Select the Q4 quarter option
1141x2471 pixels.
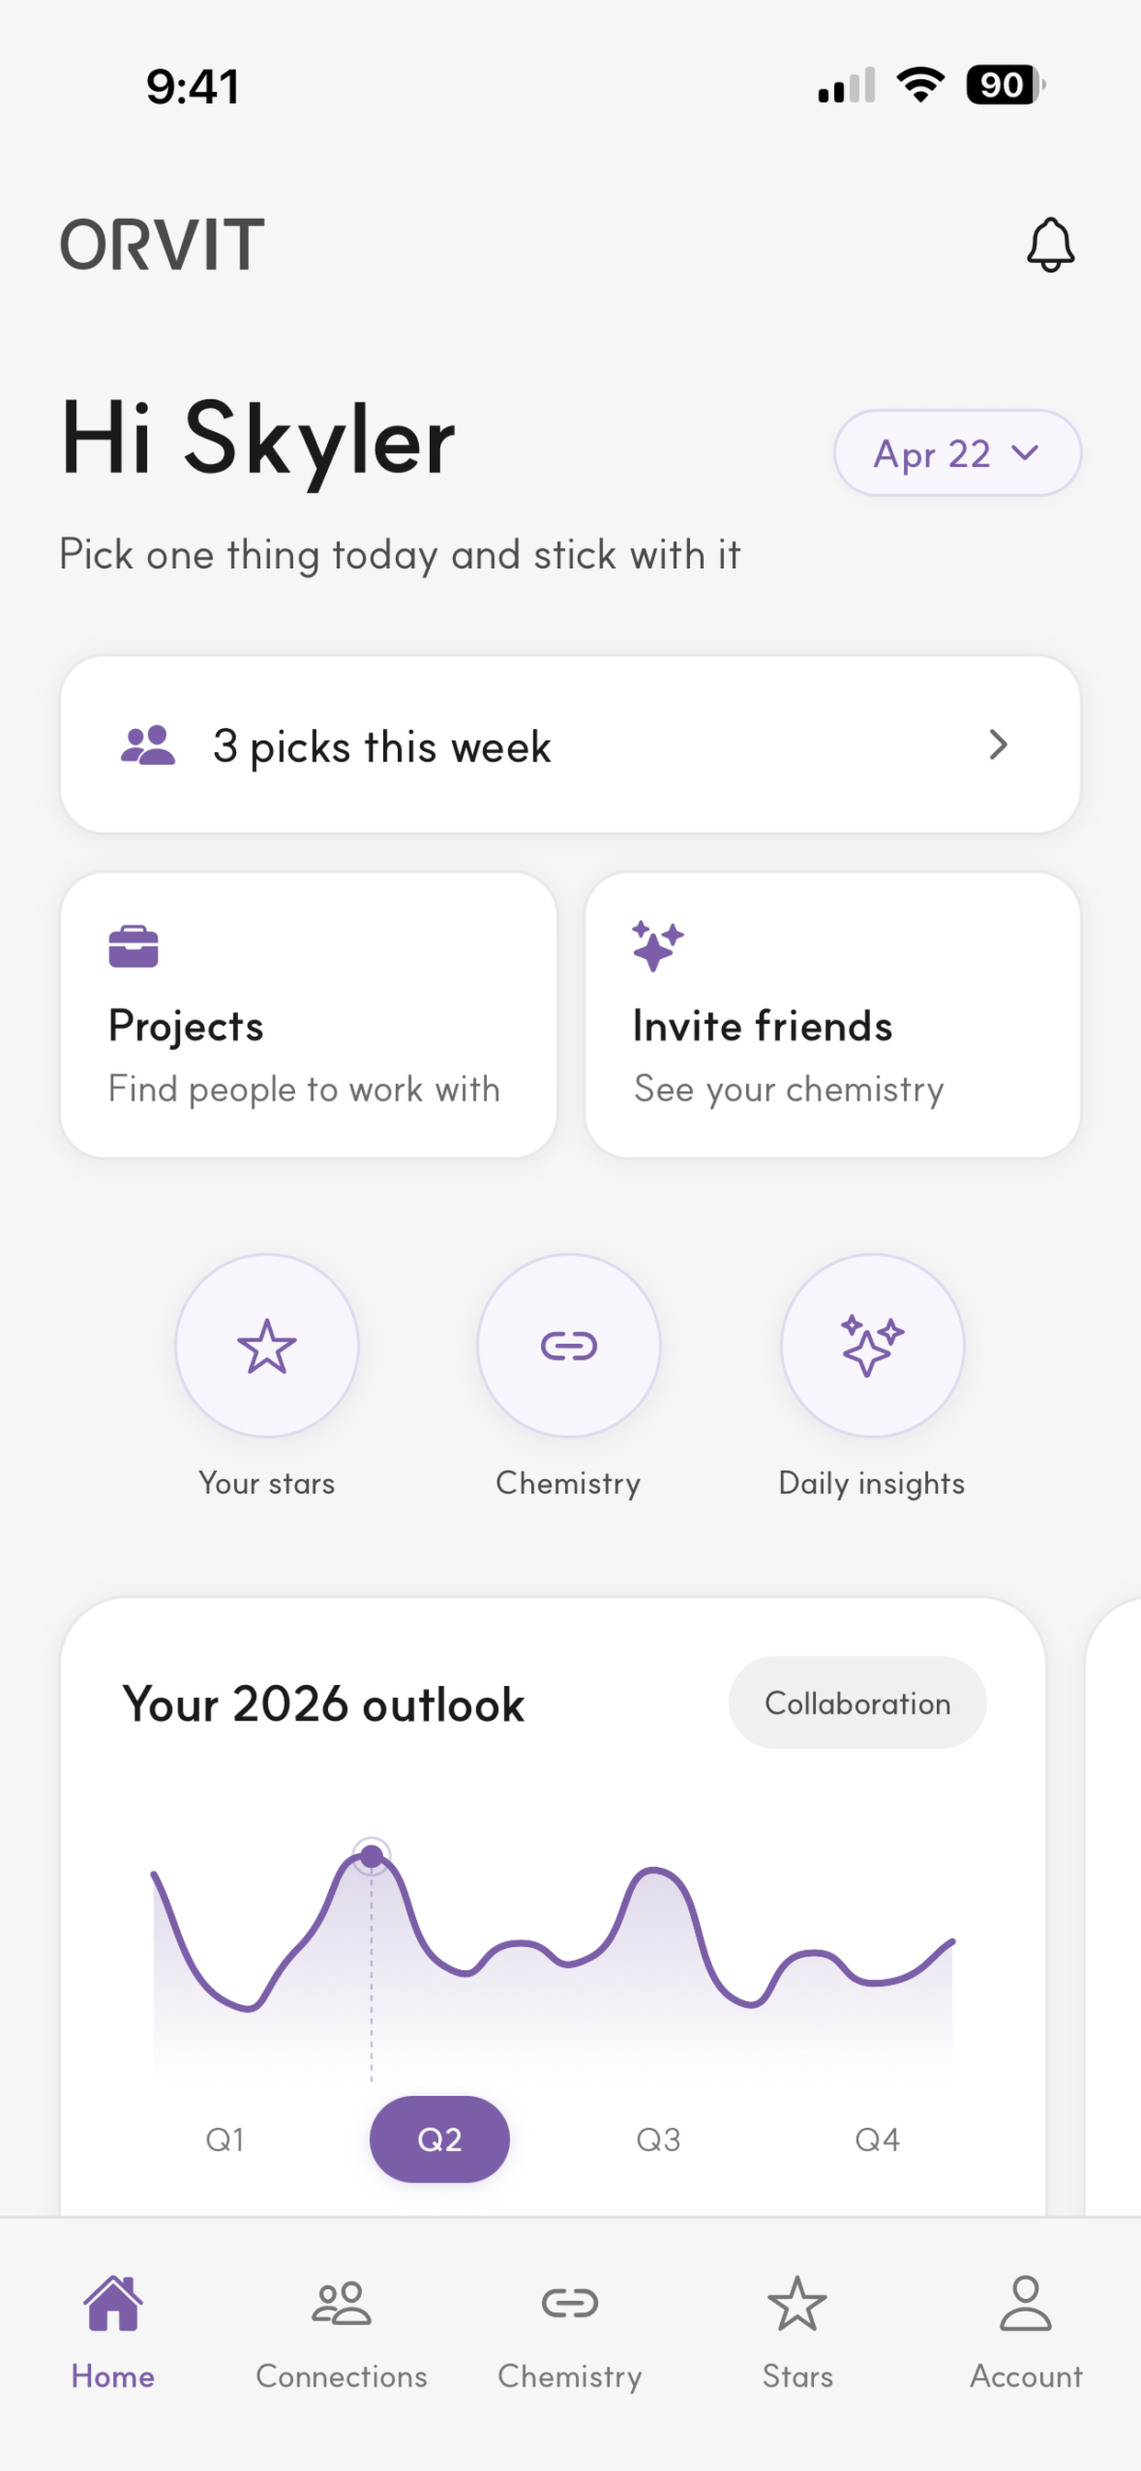click(877, 2139)
